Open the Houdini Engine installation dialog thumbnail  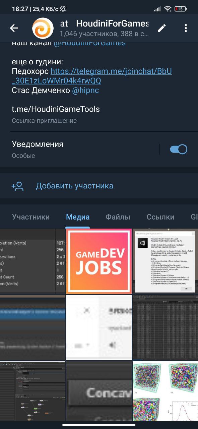(x=165, y=261)
